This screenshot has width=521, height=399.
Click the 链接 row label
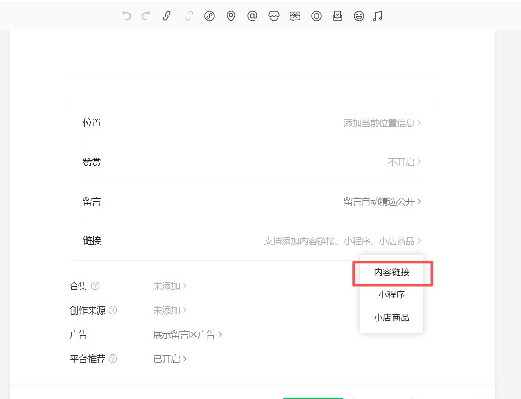pos(92,241)
